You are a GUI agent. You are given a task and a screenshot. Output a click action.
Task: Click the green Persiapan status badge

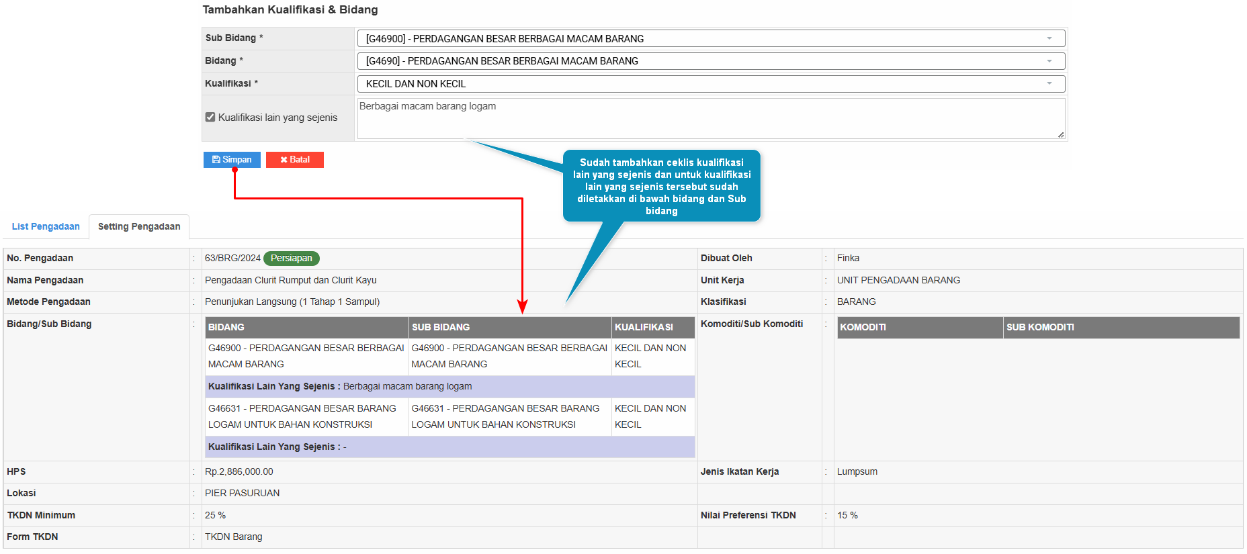[x=292, y=259]
